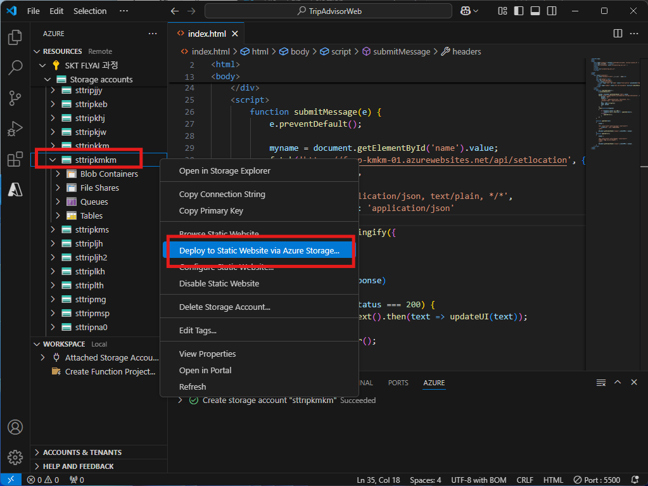Open editor More Actions ellipsis
Screen dimensions: 648x486
[x=634, y=34]
